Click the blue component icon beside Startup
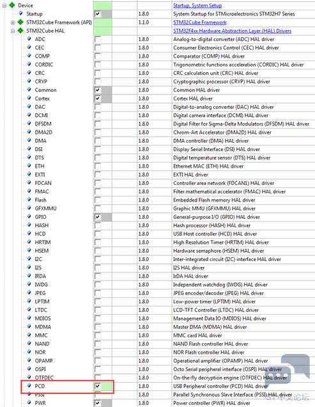Image resolution: width=315 pixels, height=407 pixels. pos(20,13)
